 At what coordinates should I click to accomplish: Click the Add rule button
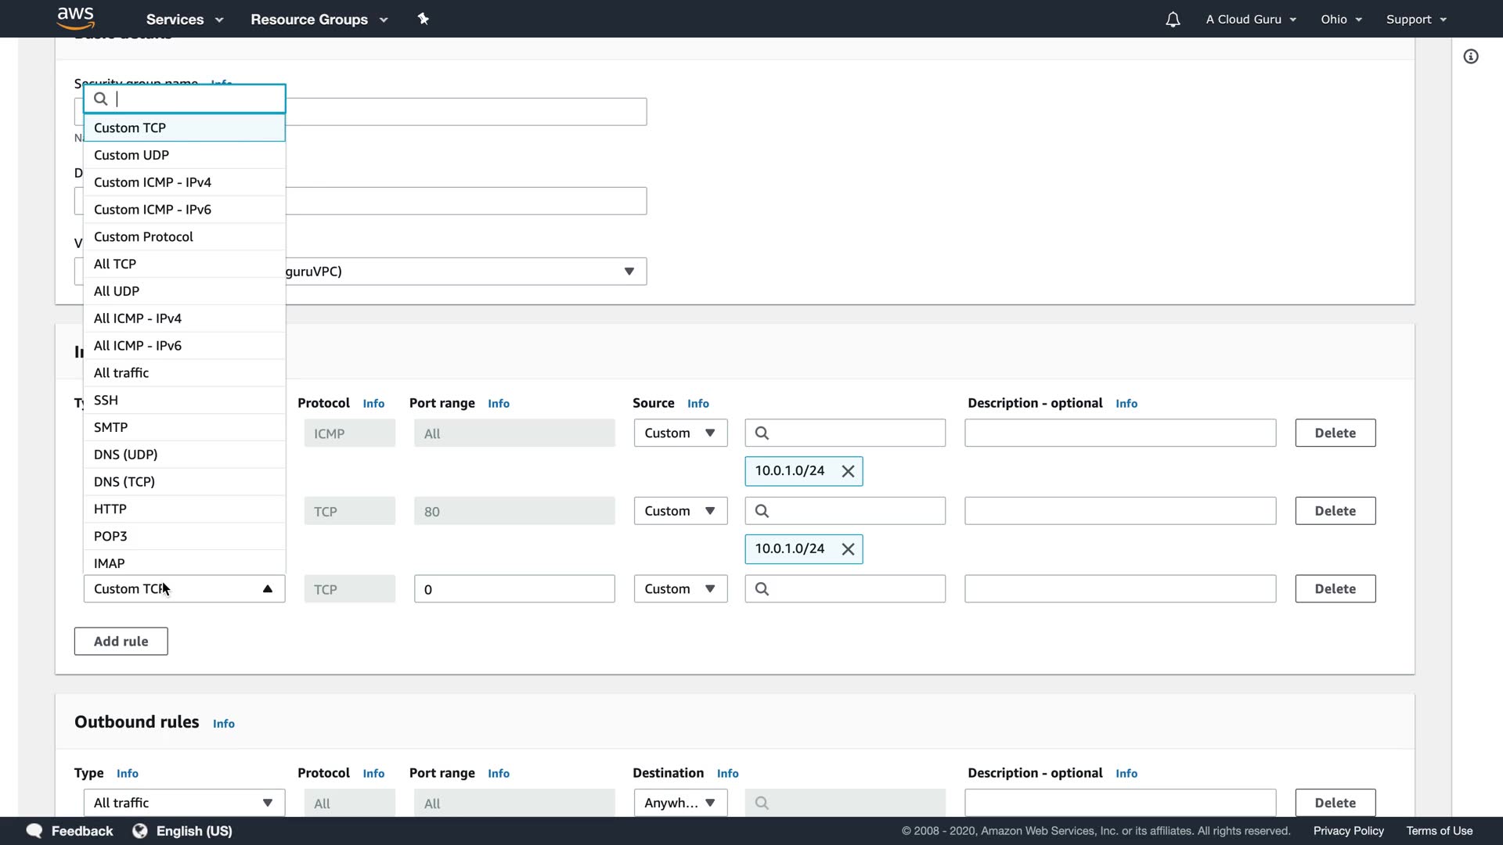121,642
